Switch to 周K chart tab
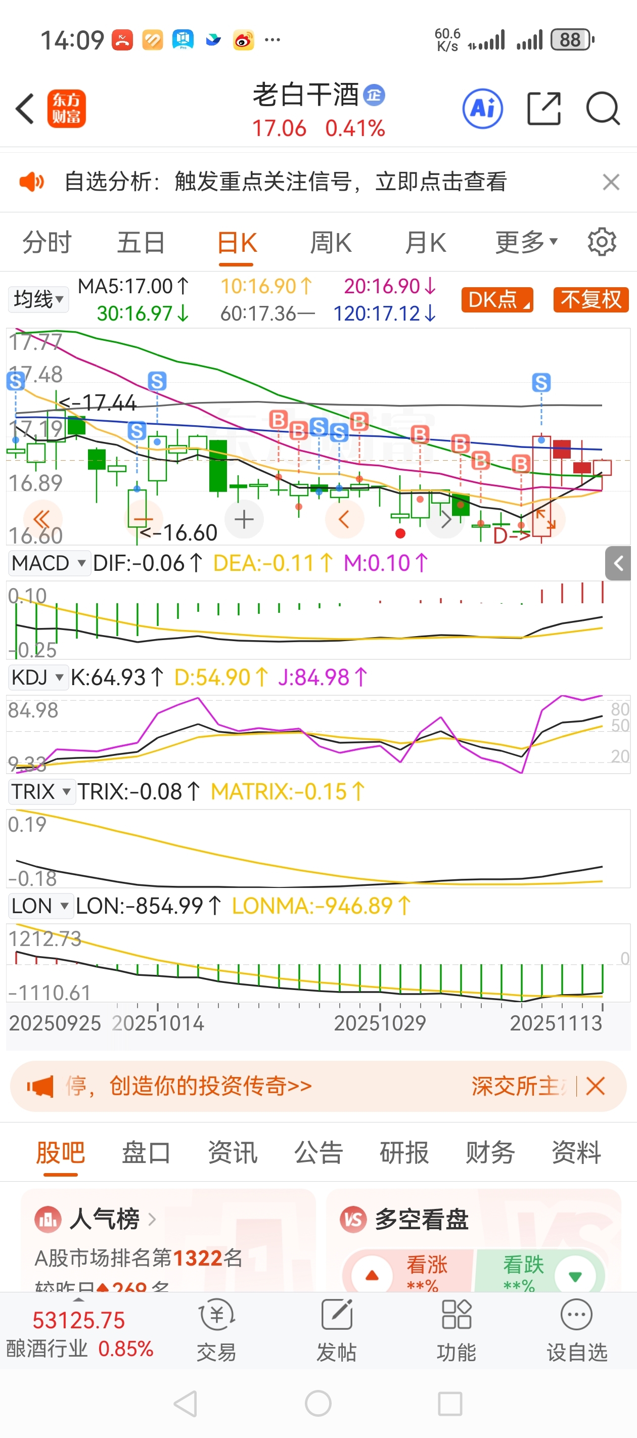This screenshot has height=1438, width=637. [331, 242]
